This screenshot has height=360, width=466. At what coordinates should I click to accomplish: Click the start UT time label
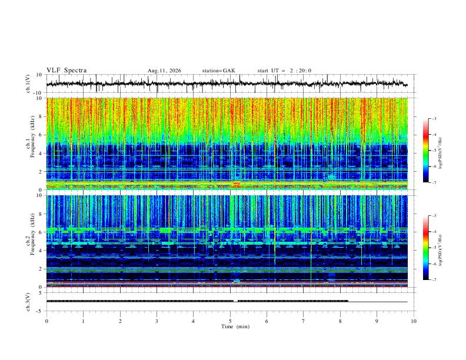[x=284, y=71]
